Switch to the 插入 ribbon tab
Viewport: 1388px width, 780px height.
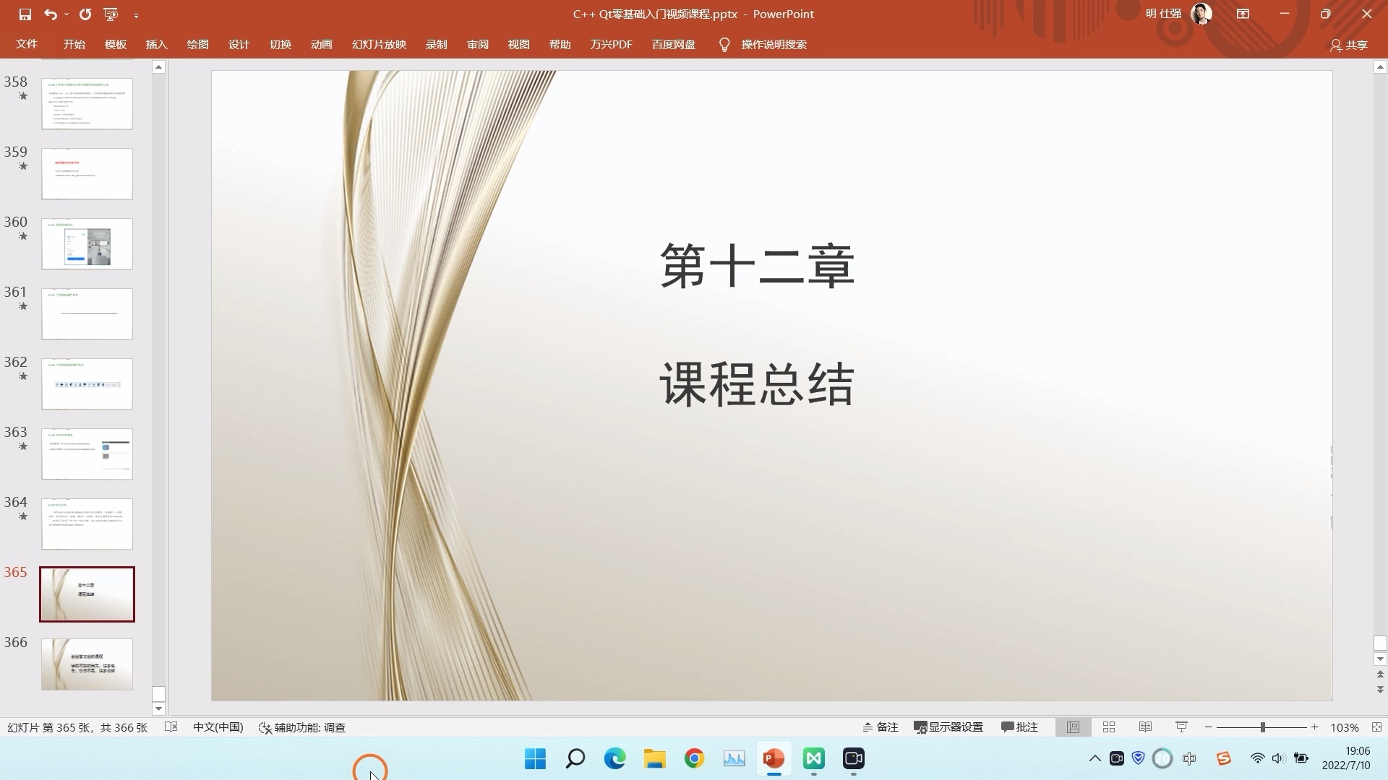click(156, 44)
